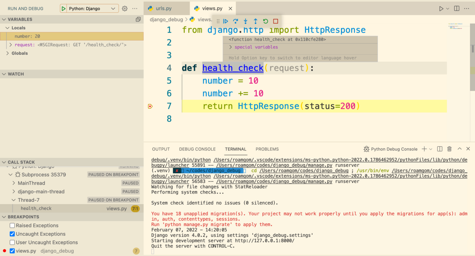Screen dimensions: 475x256
Task: Collapse all variables icon in Variables header
Action: coord(138,19)
